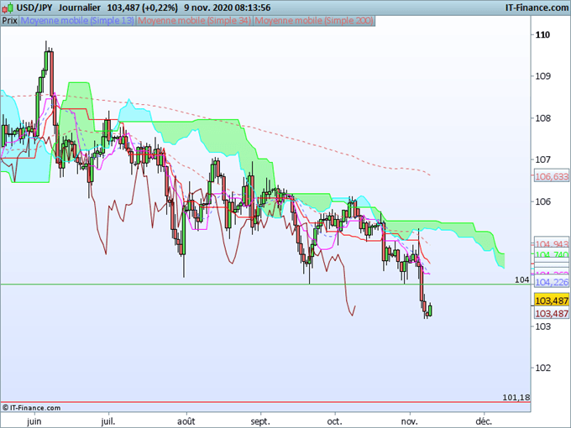
Task: Click the juil. month label on time axis
Action: point(108,421)
